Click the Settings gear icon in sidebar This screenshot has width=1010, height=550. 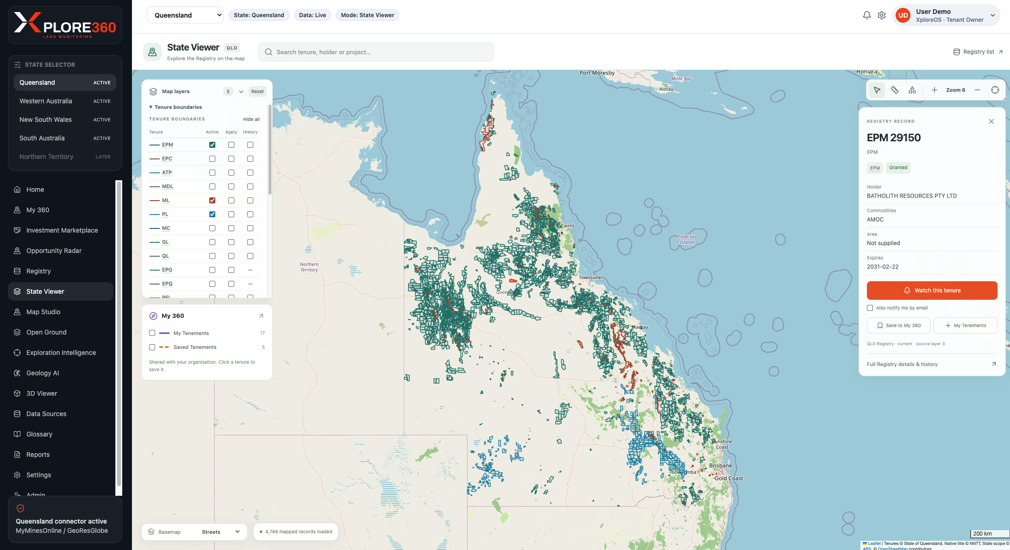[x=17, y=475]
